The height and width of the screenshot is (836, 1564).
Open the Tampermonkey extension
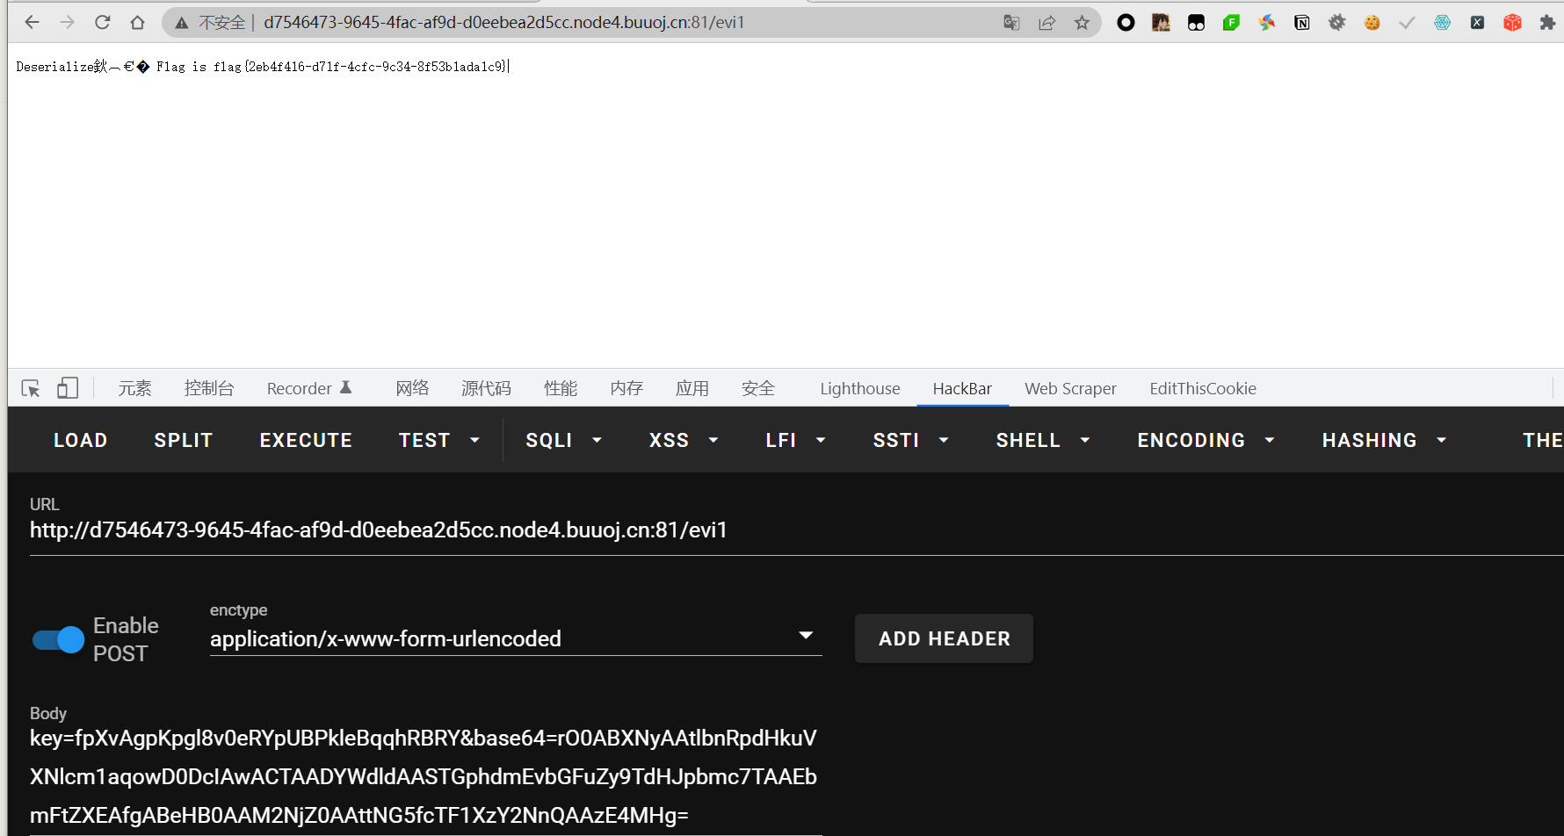(x=1196, y=23)
